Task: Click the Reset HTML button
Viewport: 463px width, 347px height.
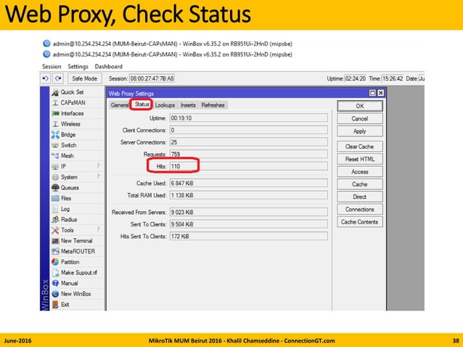Action: click(x=360, y=159)
